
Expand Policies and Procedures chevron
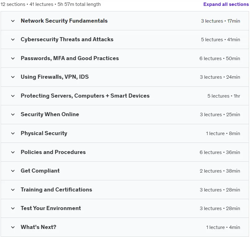[13, 152]
